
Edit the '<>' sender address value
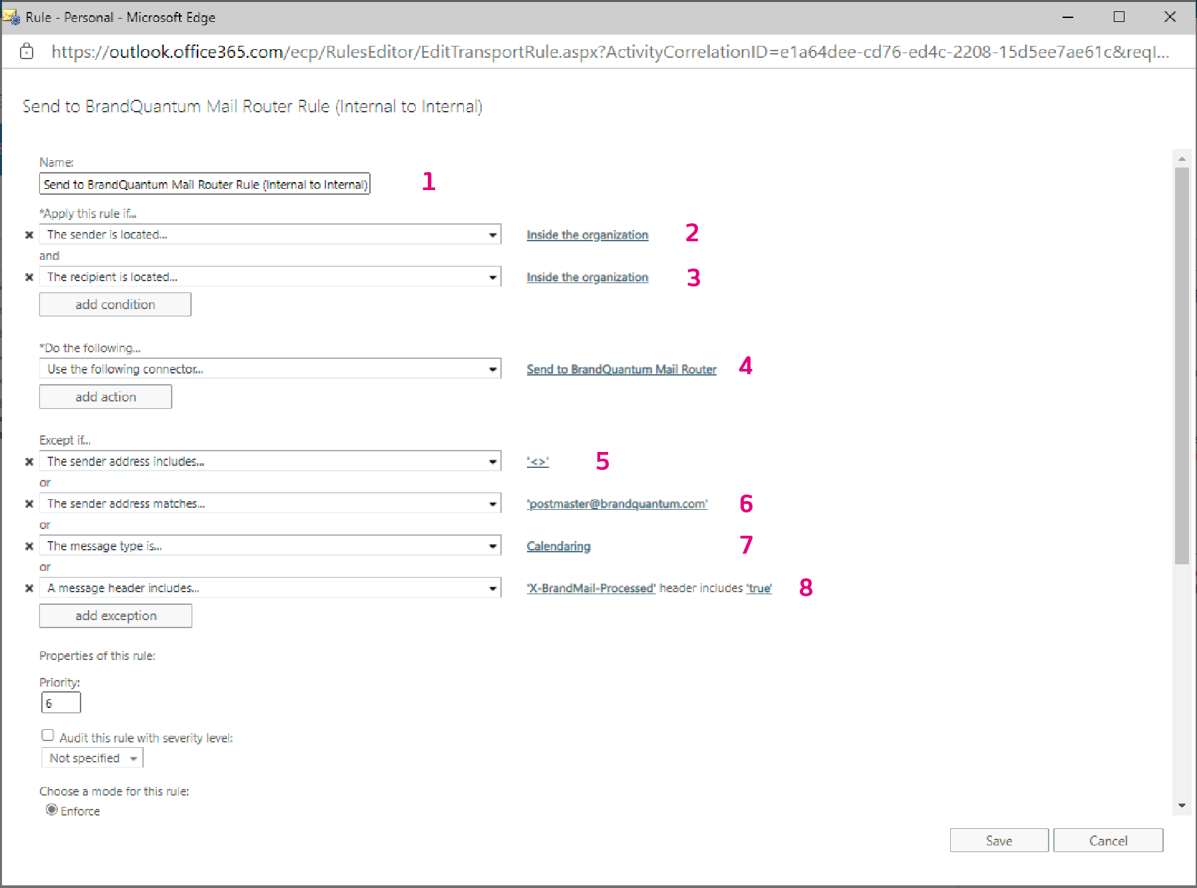click(x=538, y=461)
